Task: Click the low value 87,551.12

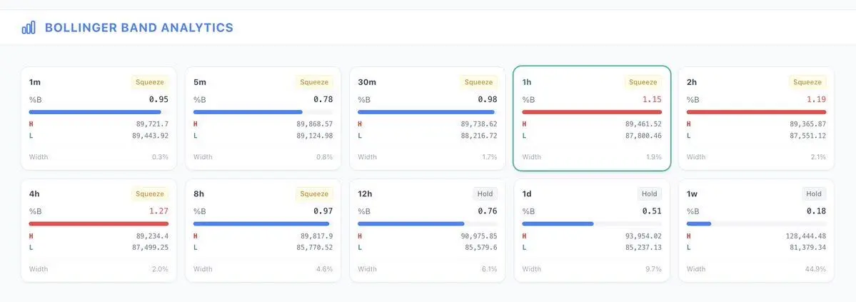Action: pyautogui.click(x=807, y=136)
